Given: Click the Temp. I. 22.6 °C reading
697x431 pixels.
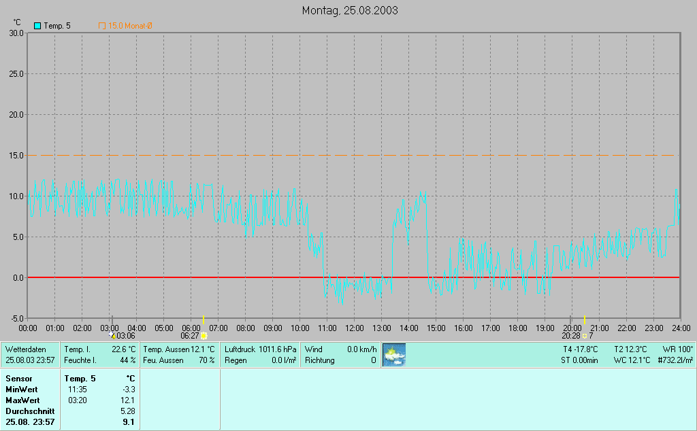Looking at the screenshot, I should coord(99,349).
